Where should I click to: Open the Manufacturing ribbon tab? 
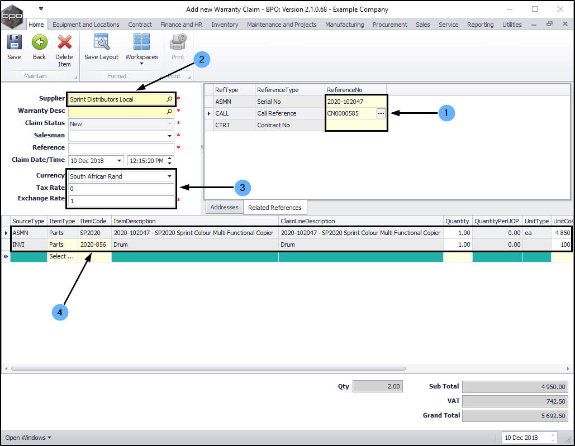click(x=344, y=25)
